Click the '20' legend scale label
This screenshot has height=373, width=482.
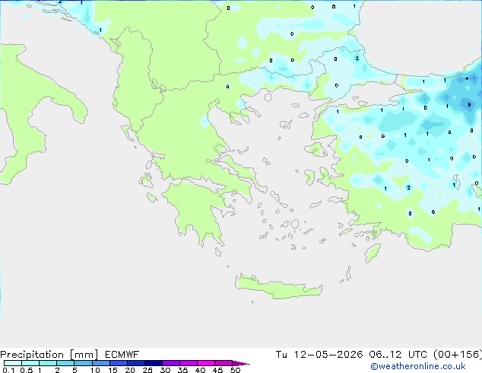[x=130, y=370]
